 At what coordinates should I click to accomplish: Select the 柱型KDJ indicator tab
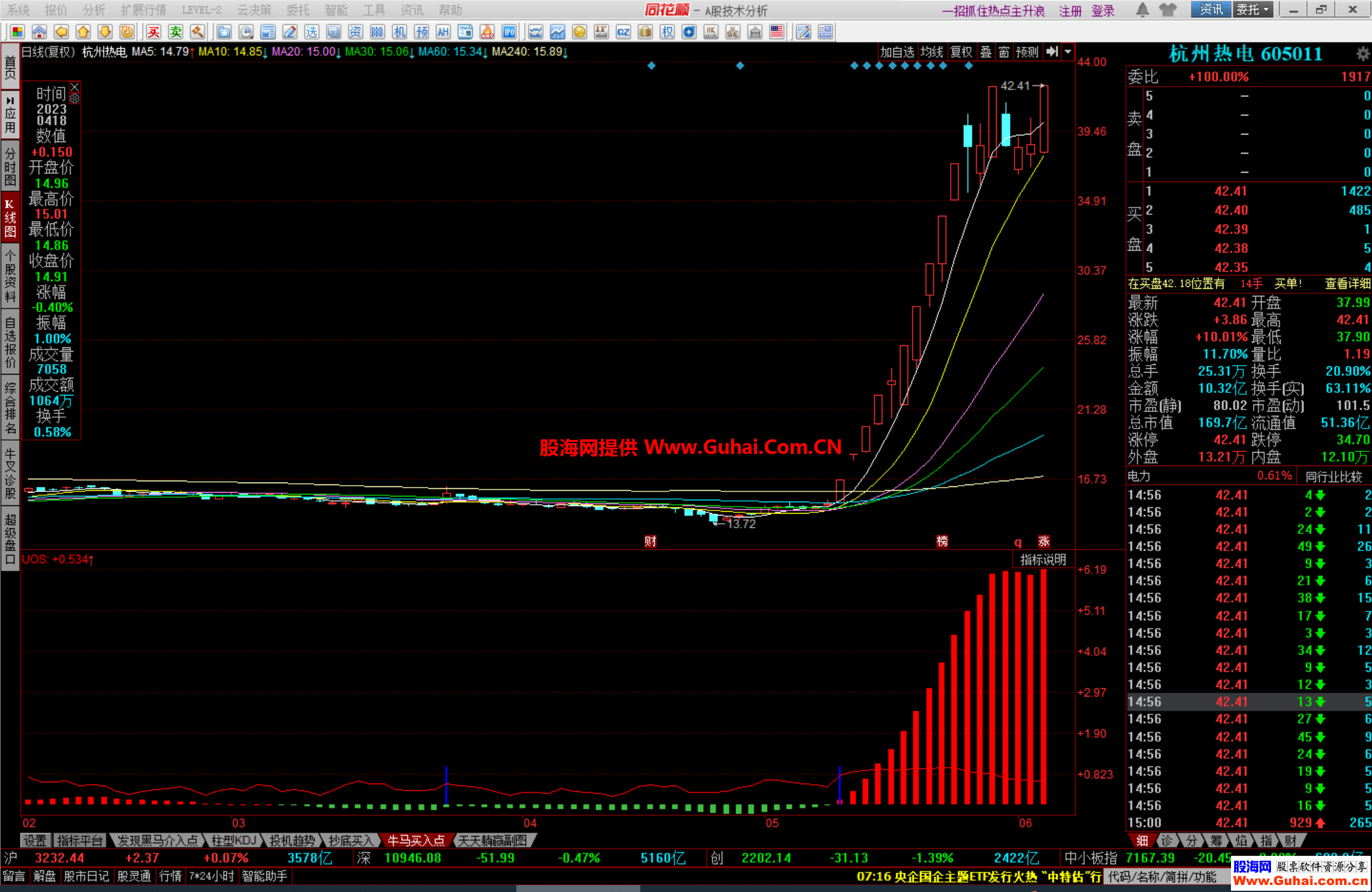233,841
